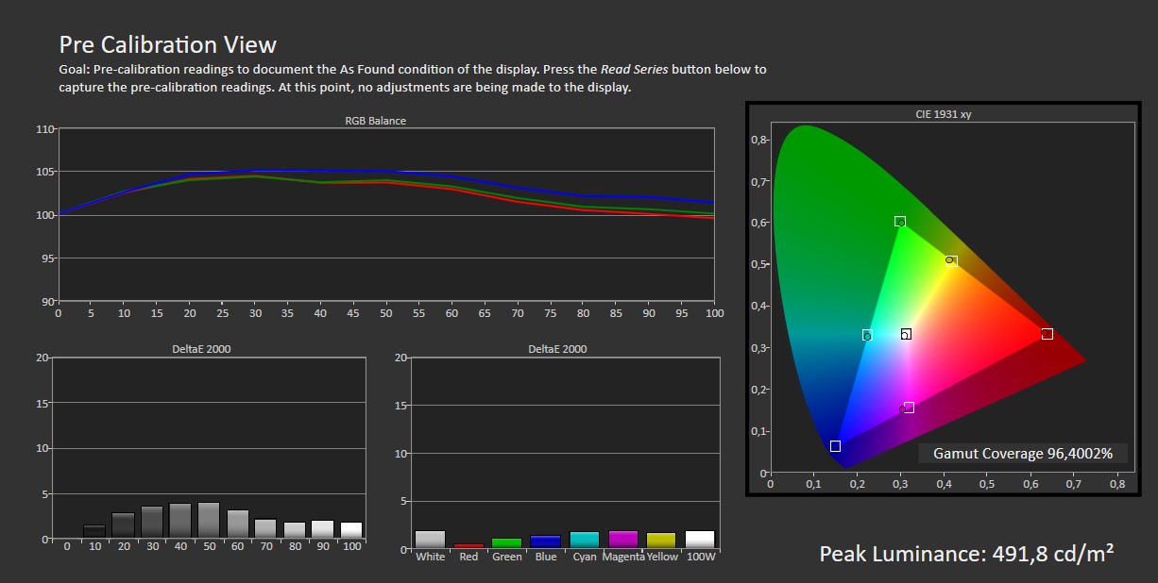This screenshot has height=583, width=1158.
Task: Select the Magenta bar in the color DeltaE chart
Action: pyautogui.click(x=623, y=540)
